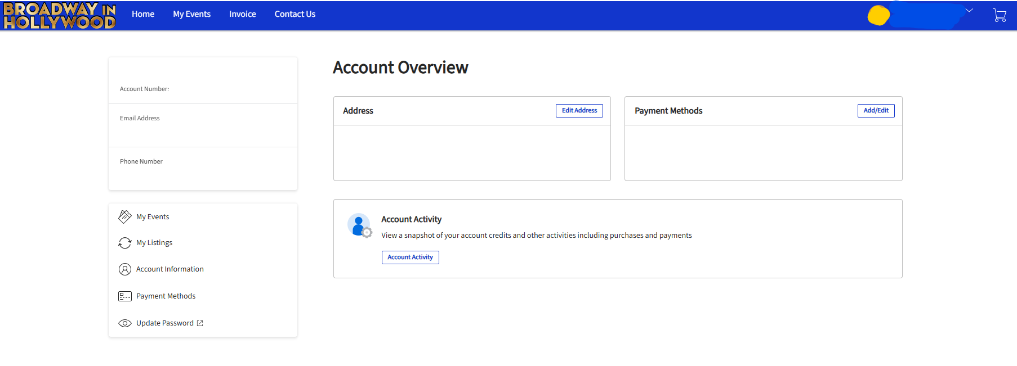The image size is (1017, 366).
Task: Click the Payment Methods card icon
Action: coord(124,296)
